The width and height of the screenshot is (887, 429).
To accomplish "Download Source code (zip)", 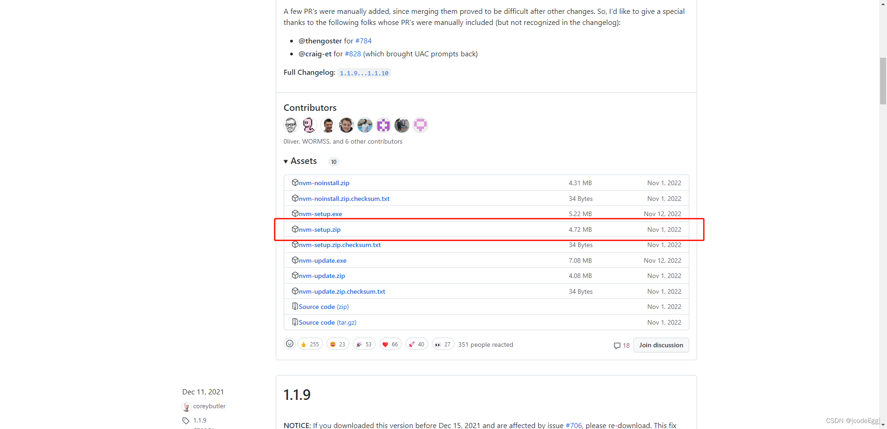I will click(x=324, y=307).
